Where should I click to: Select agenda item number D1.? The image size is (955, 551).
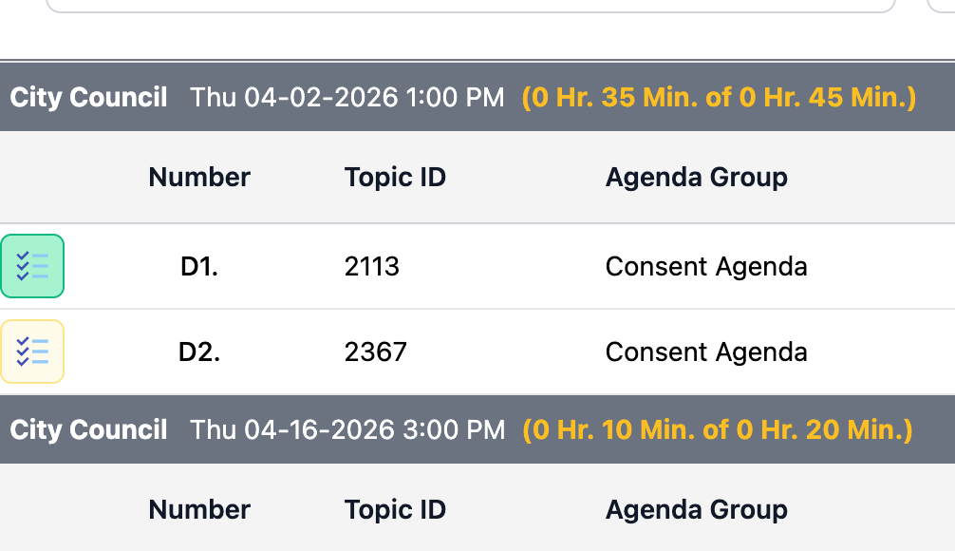pos(199,267)
